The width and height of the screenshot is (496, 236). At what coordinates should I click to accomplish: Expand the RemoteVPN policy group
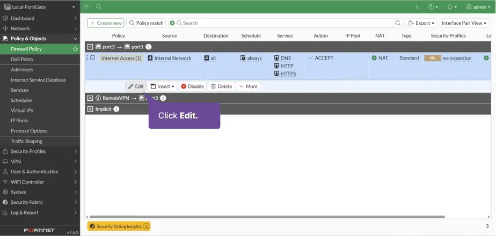point(90,98)
